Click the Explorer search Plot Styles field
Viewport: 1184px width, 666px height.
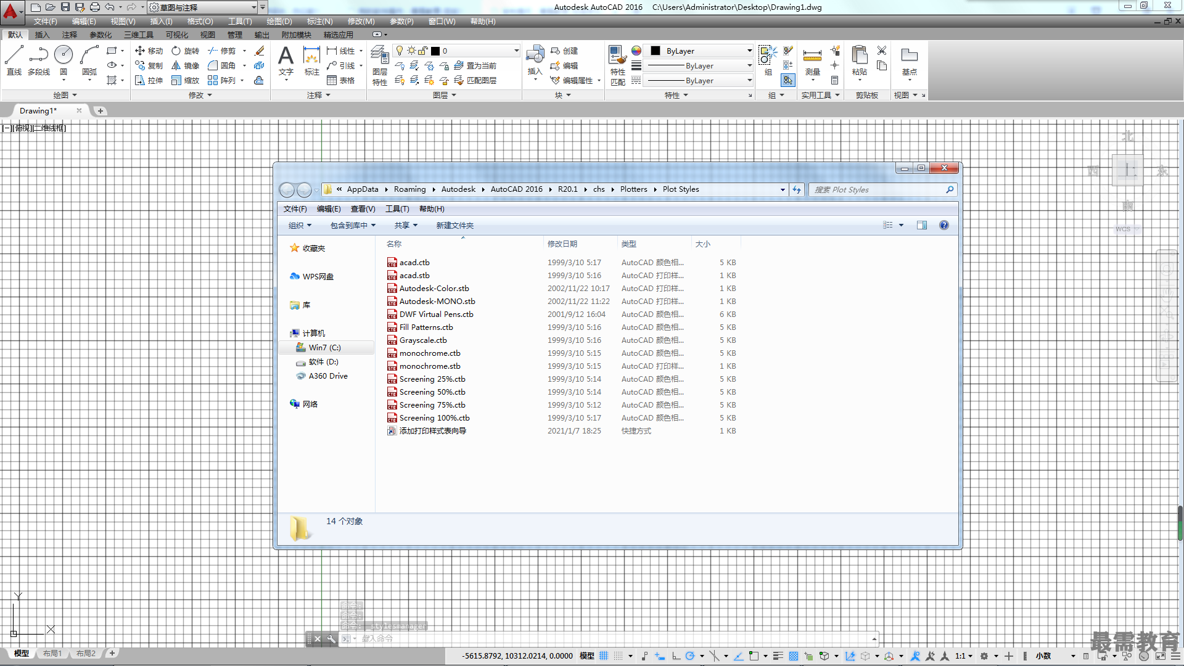[x=877, y=189]
